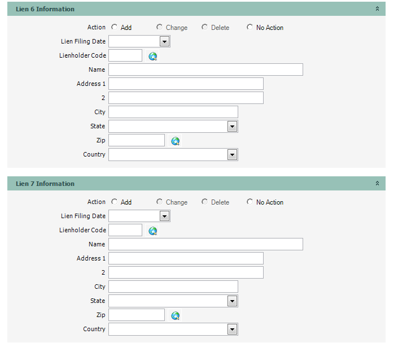Click the Zip field in Lien 7
The height and width of the screenshot is (347, 398).
point(137,315)
